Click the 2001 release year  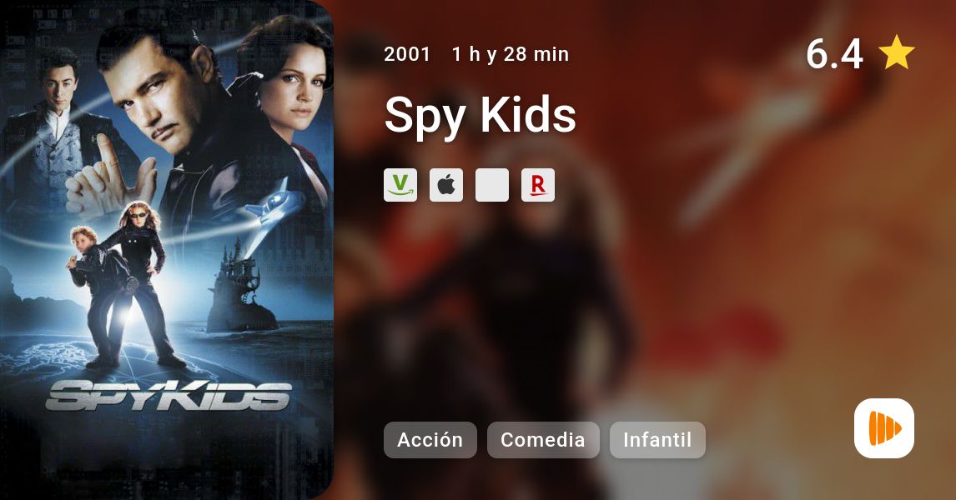tap(406, 54)
